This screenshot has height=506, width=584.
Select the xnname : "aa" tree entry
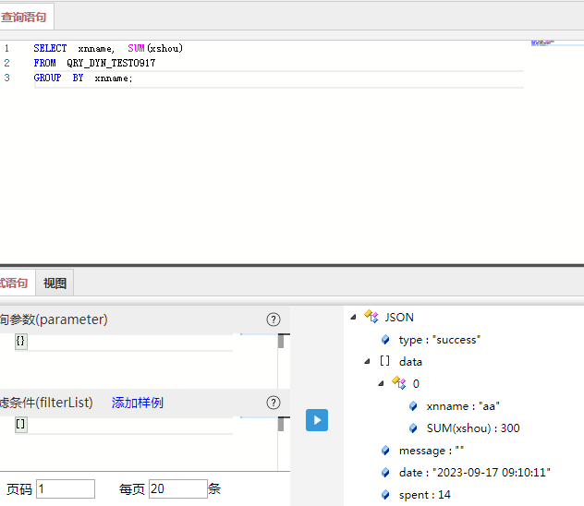point(462,405)
